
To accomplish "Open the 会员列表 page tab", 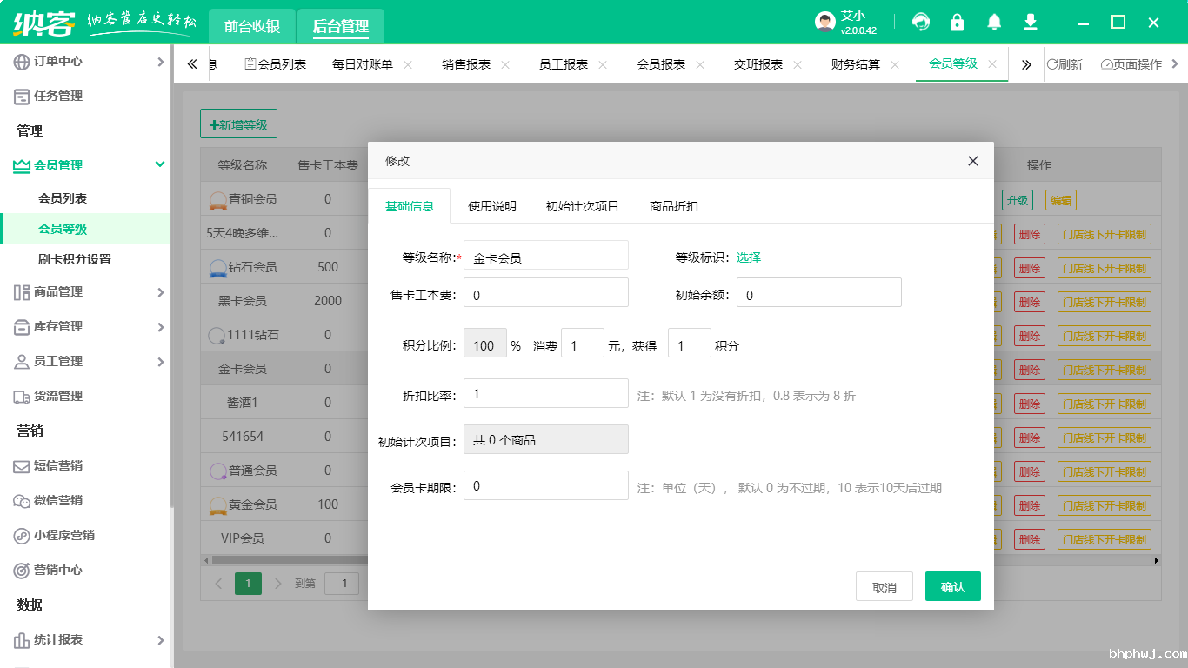I will click(276, 64).
